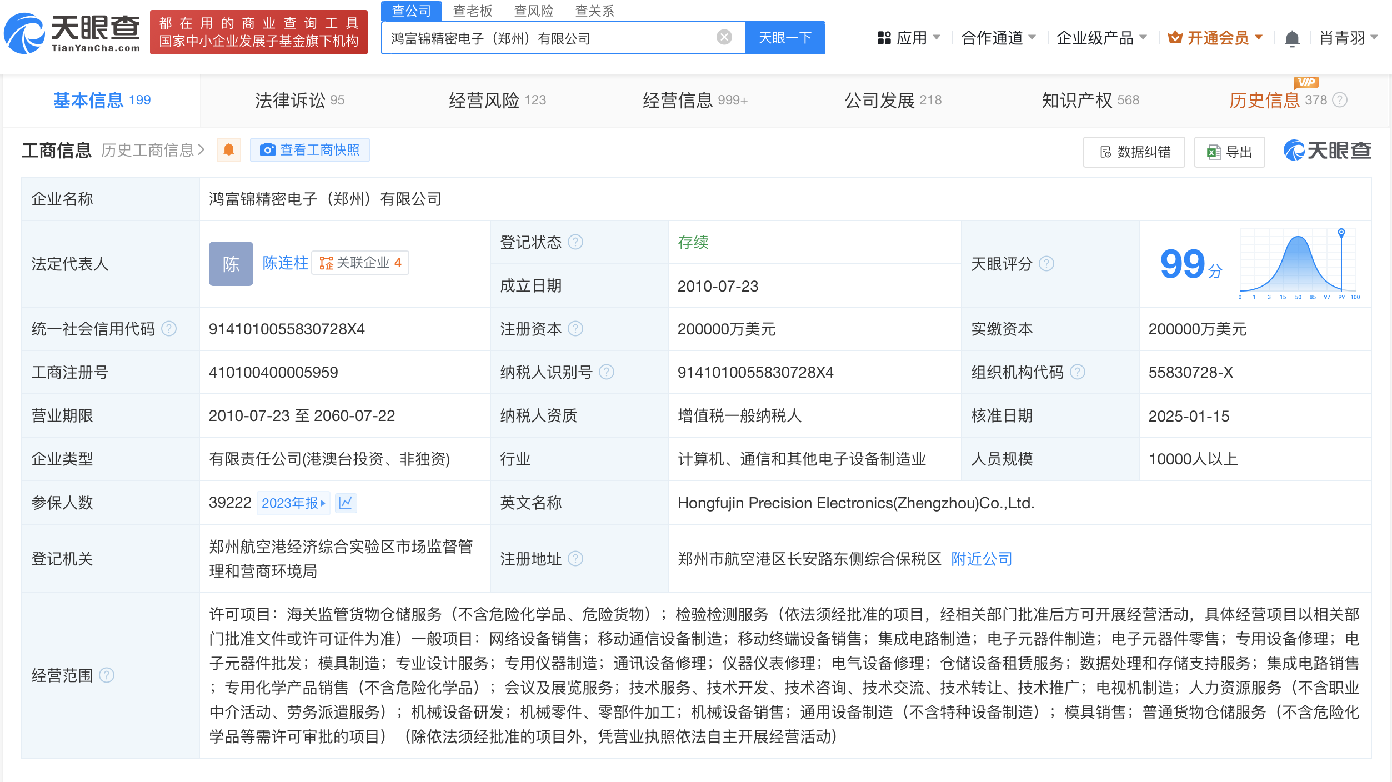The width and height of the screenshot is (1392, 782).
Task: Open 附近公司 next to registered address
Action: (982, 559)
